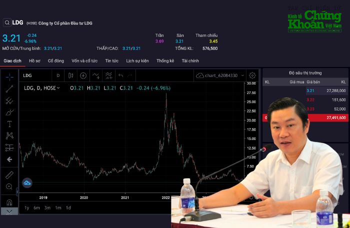
Task: Set chart range to 3m
Action: pos(47,208)
